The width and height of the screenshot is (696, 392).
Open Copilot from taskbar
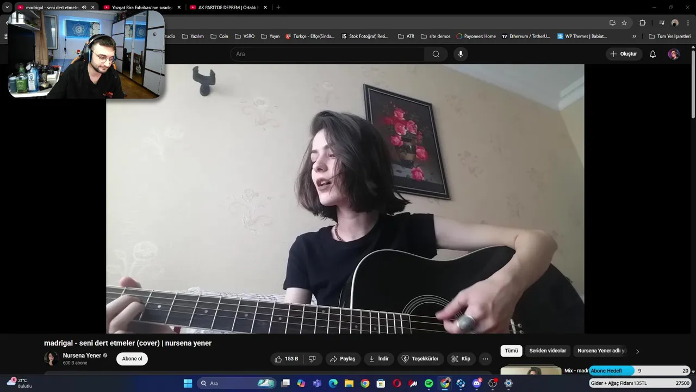coord(301,383)
